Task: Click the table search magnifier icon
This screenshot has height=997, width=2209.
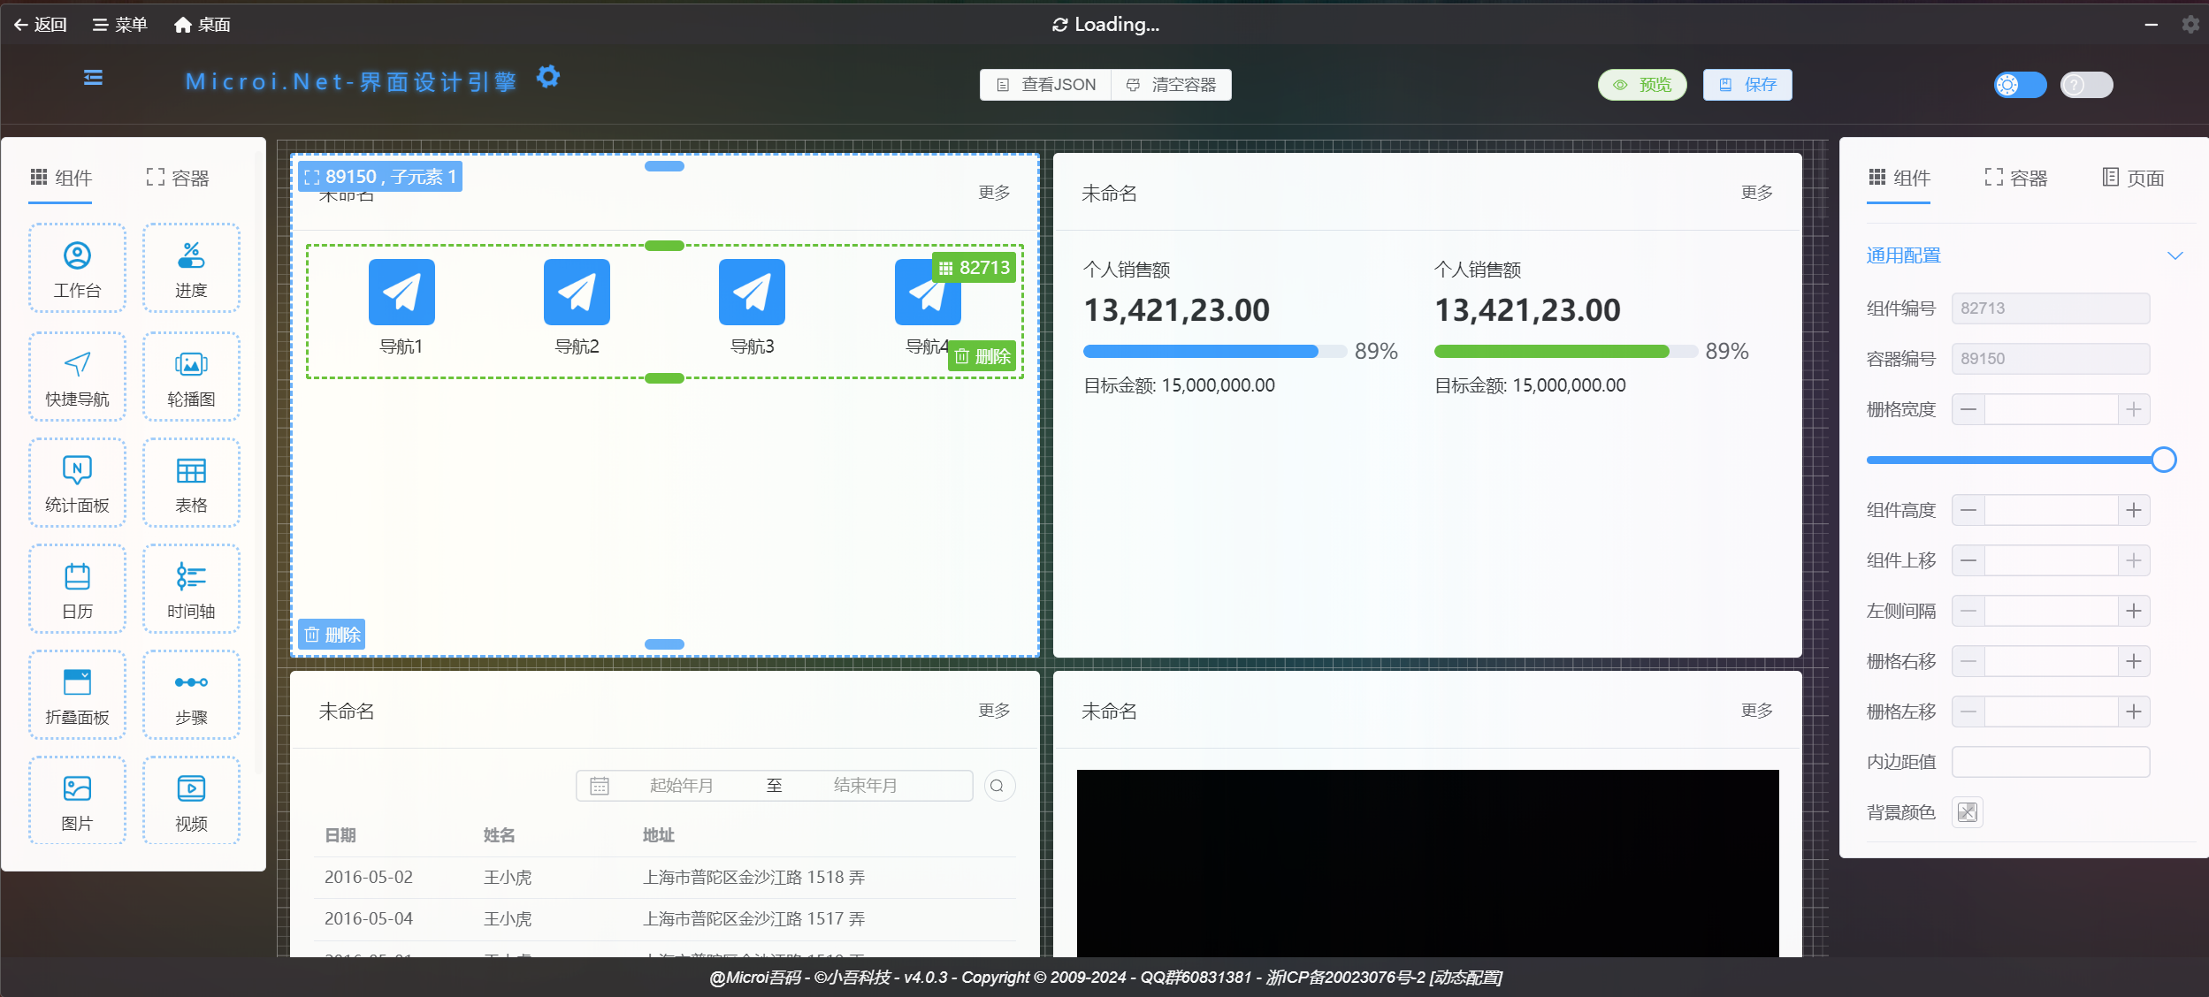Action: coord(997,786)
